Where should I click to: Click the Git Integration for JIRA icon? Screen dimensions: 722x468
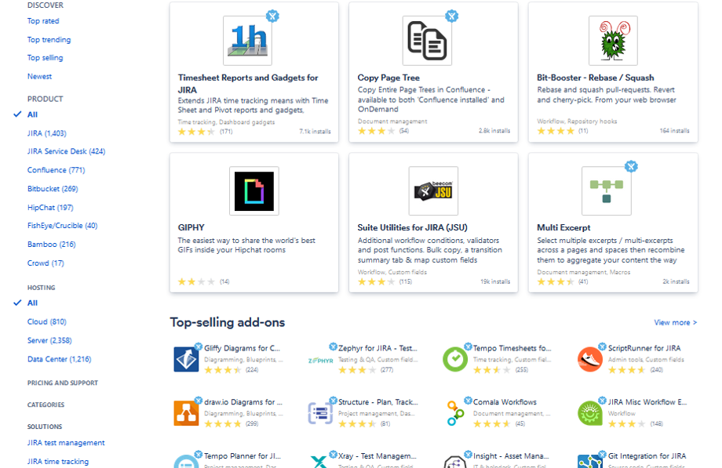[x=590, y=462]
